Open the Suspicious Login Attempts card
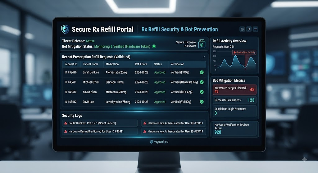Image resolution: width=318 pixels, height=173 pixels. tap(234, 111)
